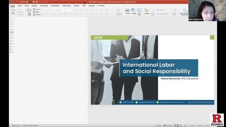The image size is (226, 127).
Task: Select slide 1 thumbnail
Action: (13, 18)
